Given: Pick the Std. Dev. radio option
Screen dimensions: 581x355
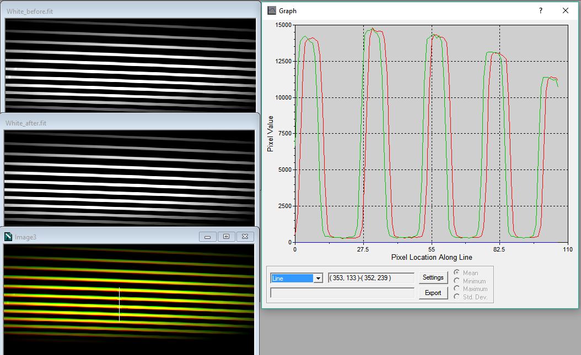Looking at the screenshot, I should [457, 297].
